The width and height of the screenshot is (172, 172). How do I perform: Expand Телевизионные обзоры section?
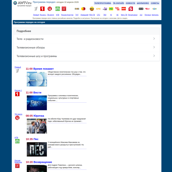point(87,48)
